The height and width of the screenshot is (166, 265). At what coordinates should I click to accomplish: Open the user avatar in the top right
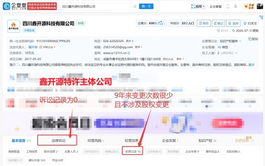260,6
